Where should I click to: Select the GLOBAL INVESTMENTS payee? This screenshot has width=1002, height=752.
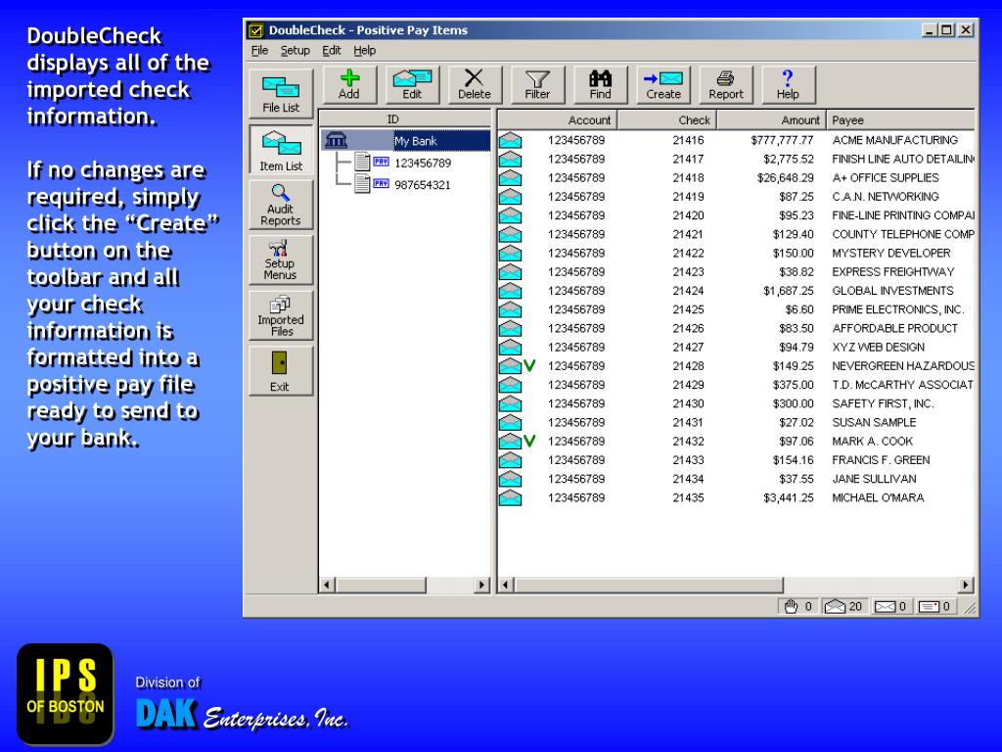point(892,291)
